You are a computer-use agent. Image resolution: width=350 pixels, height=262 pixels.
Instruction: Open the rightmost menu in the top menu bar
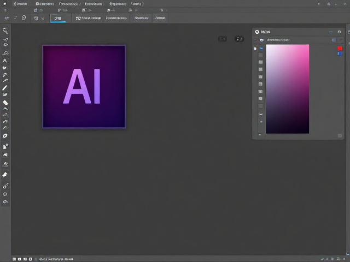[137, 4]
